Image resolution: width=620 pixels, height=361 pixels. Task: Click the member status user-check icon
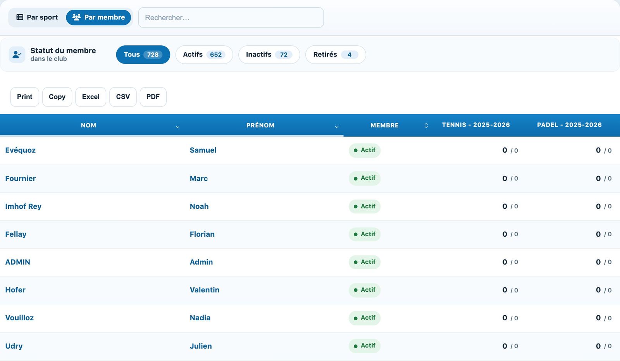pos(17,55)
